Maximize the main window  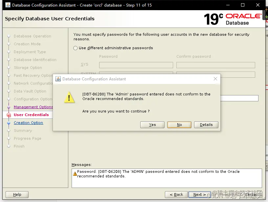(242, 5)
